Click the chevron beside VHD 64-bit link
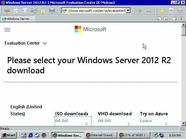This screenshot has height=139, width=186. 128,124
